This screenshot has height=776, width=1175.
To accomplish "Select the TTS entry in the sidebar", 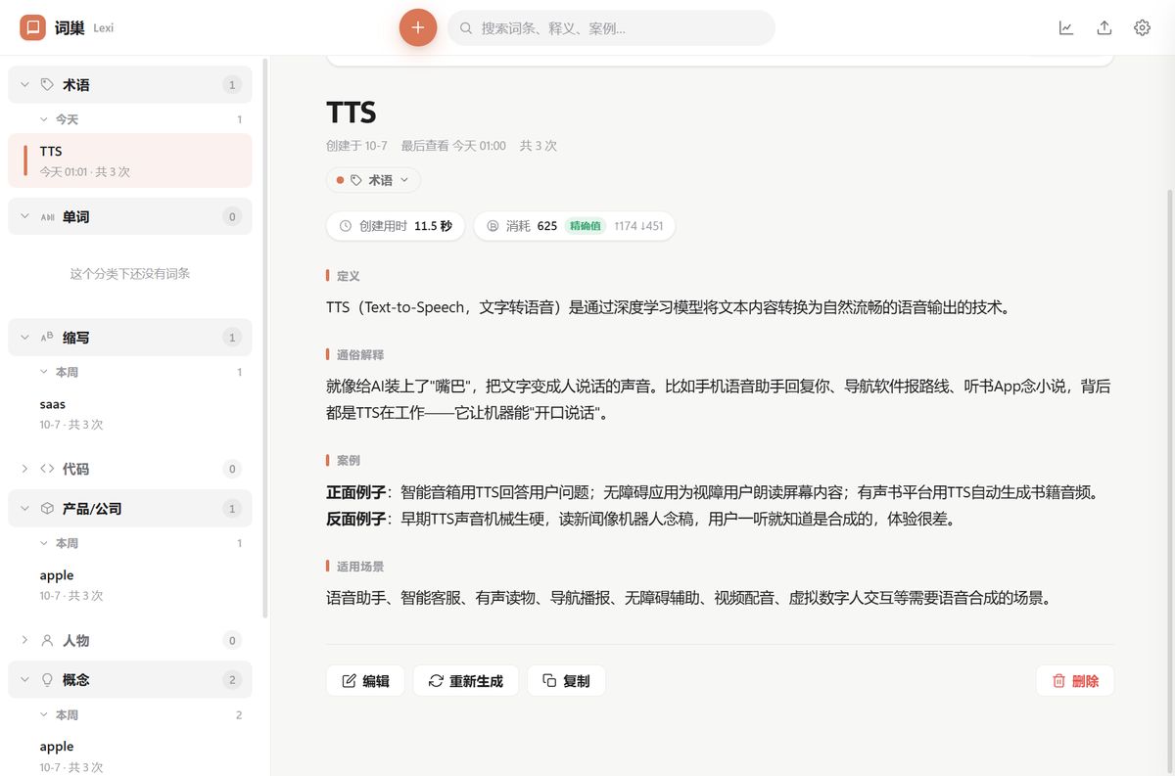I will (x=130, y=160).
